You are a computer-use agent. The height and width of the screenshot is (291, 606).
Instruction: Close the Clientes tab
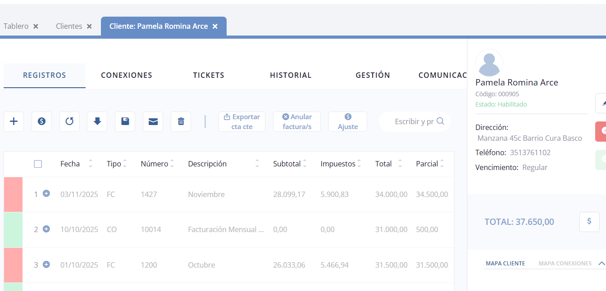click(x=89, y=27)
